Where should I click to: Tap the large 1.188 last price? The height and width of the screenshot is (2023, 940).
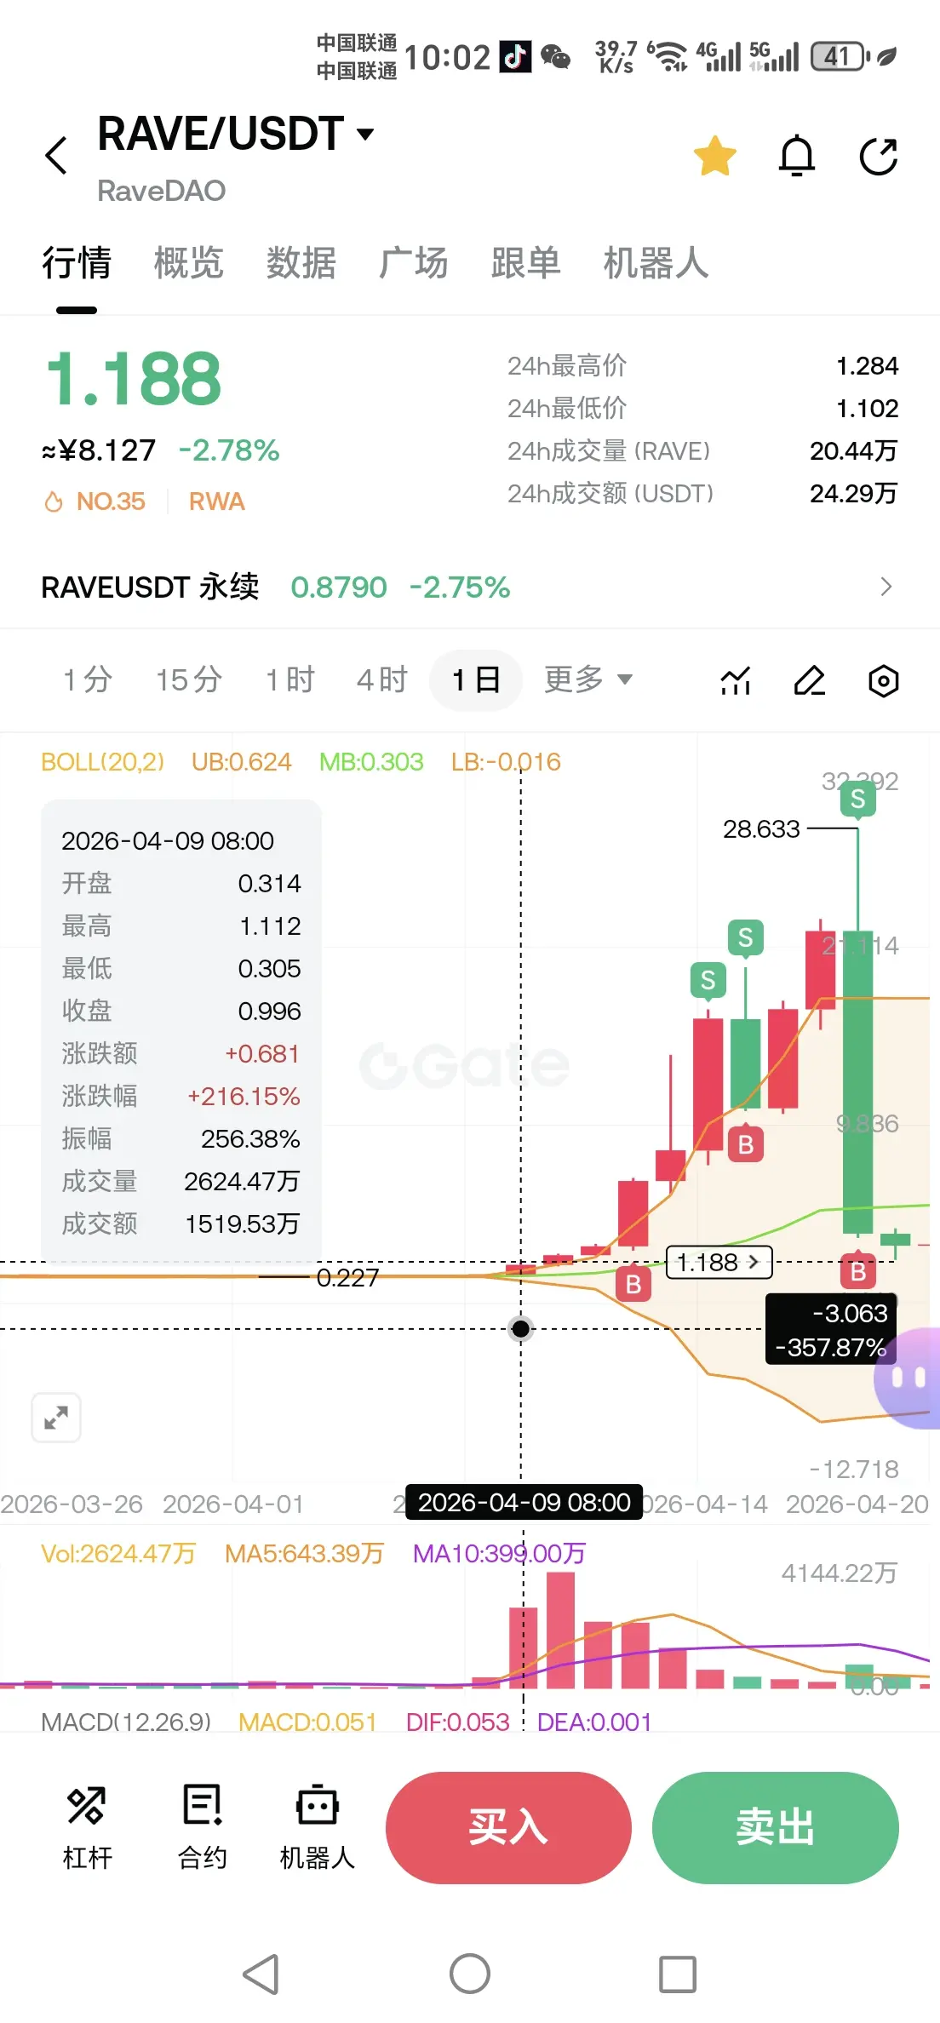pyautogui.click(x=134, y=379)
